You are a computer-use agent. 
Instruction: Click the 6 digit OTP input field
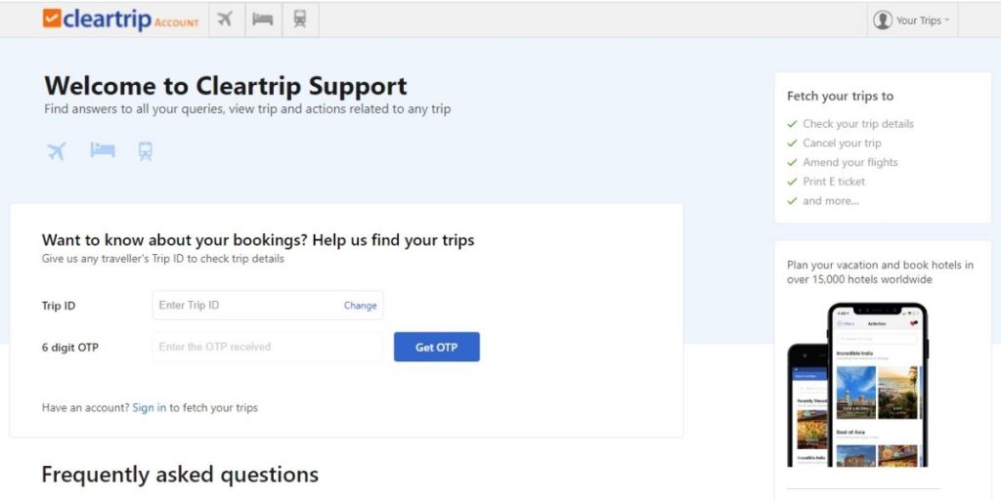tap(267, 347)
